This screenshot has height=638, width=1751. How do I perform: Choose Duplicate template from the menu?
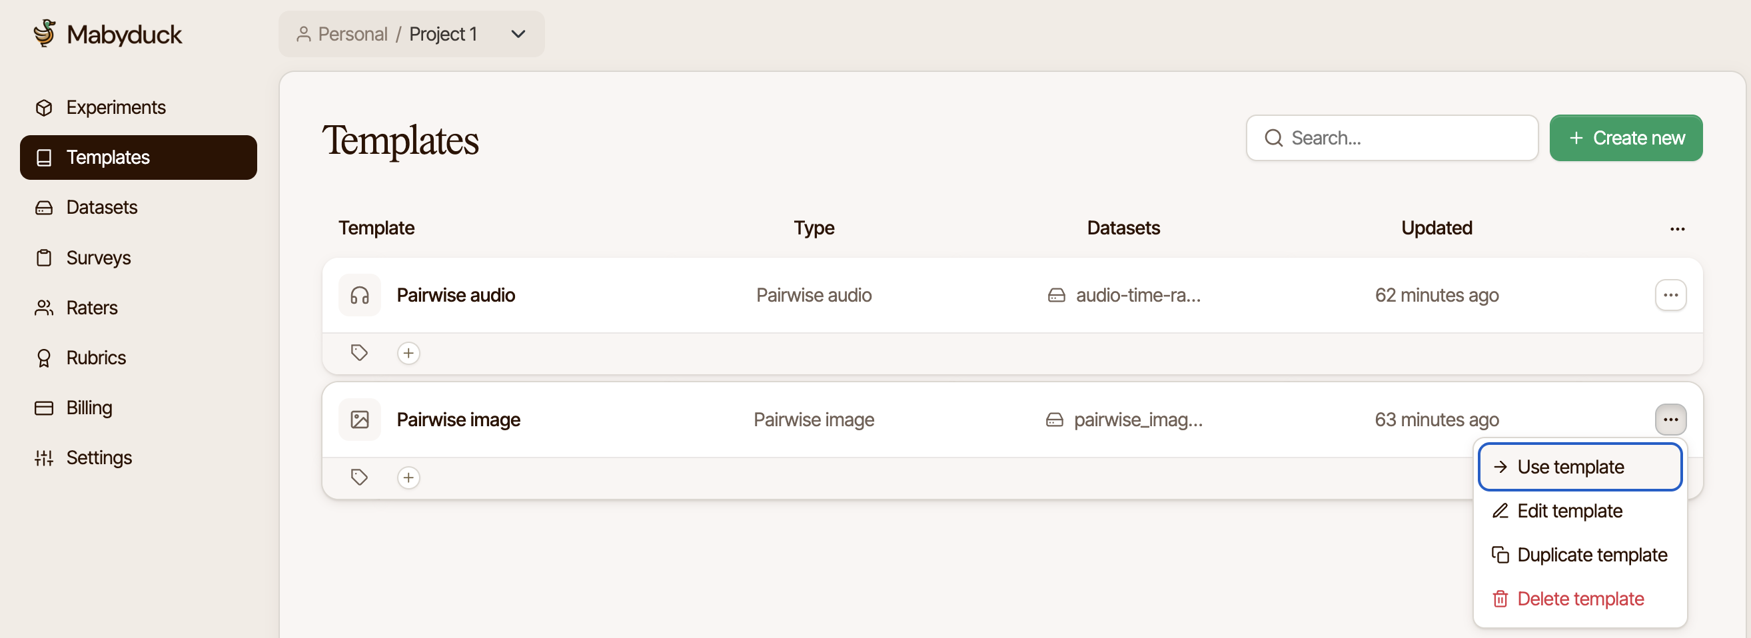click(x=1579, y=555)
